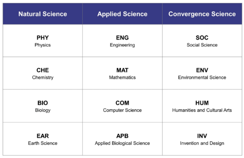Choose the SOC Social Science cell
The height and width of the screenshot is (158, 244).
tap(202, 41)
